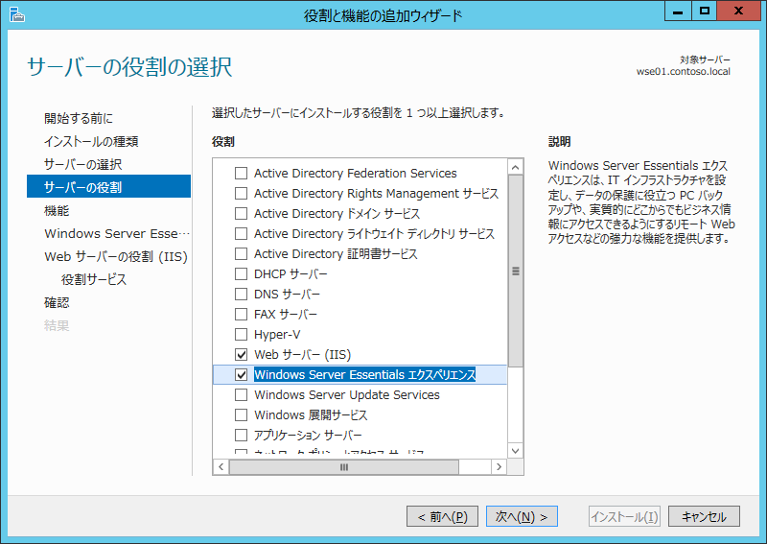Uncheck Web サーバー (IIS) role
This screenshot has width=767, height=544.
tap(241, 354)
